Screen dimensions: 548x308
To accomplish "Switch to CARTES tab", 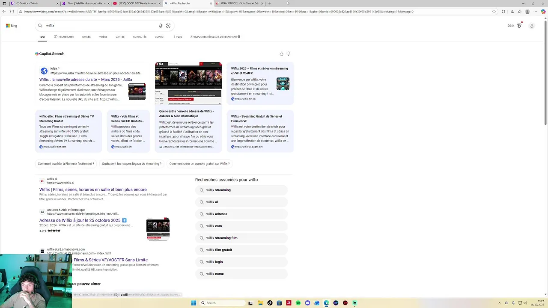I will 120,37.
